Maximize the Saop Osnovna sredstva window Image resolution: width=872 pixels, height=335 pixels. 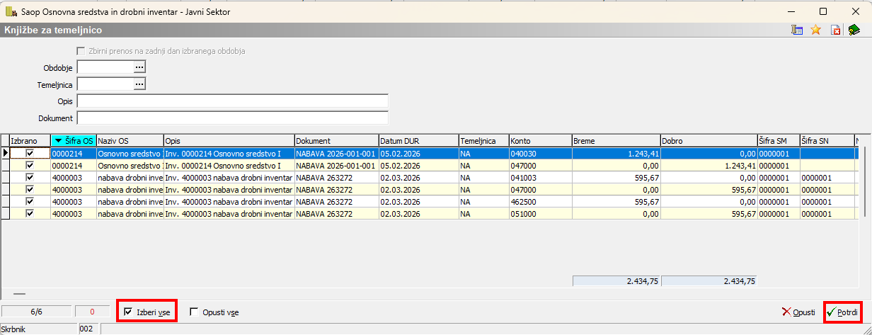[823, 11]
